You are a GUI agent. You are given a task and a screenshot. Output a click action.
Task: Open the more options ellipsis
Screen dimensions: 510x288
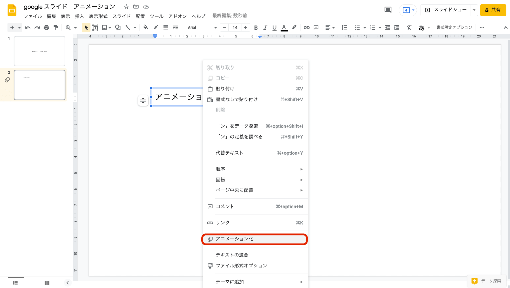pos(482,28)
